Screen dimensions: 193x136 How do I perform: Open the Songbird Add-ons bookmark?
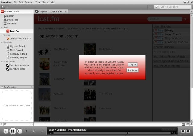tap(17, 65)
